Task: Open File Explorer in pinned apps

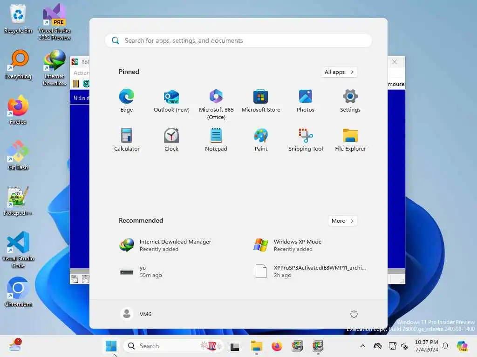Action: click(350, 139)
